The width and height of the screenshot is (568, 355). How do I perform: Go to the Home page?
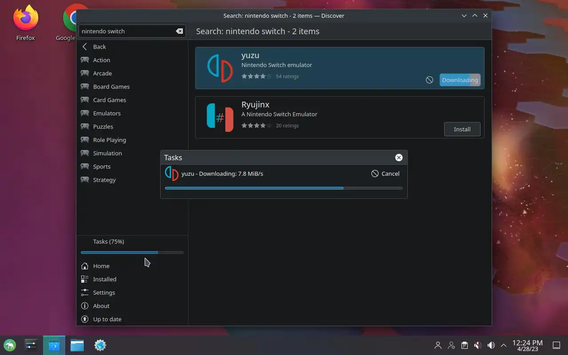pyautogui.click(x=132, y=266)
